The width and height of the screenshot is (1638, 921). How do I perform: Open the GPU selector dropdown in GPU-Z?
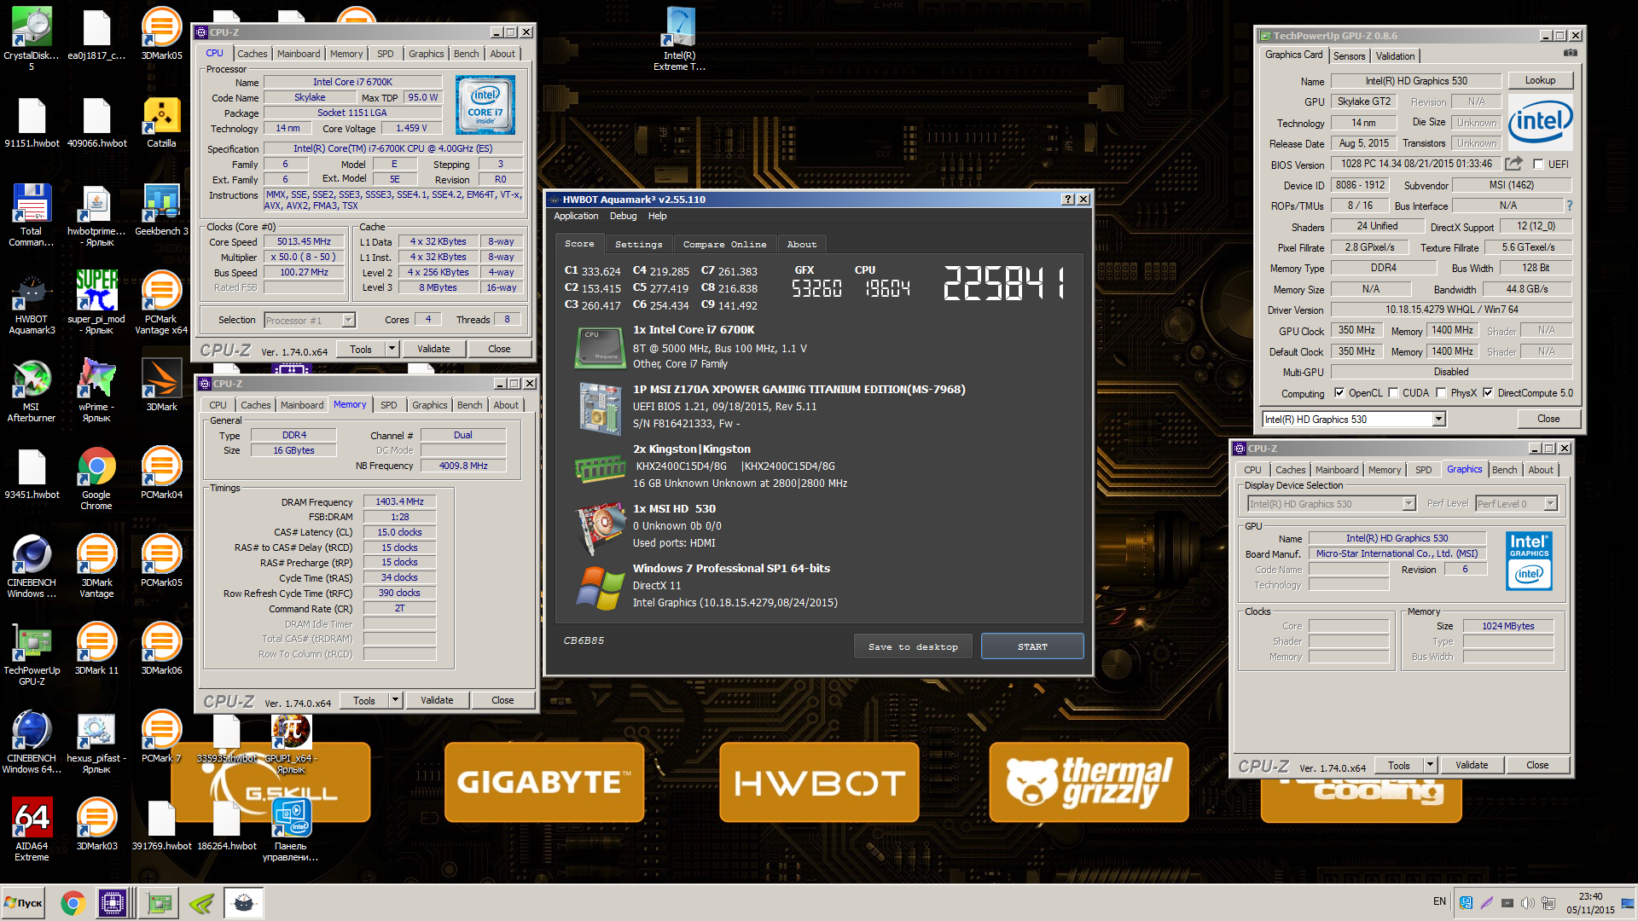pos(1438,419)
